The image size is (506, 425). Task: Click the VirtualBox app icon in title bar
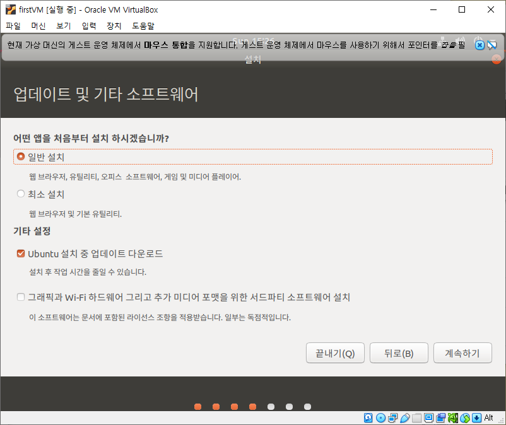11,9
